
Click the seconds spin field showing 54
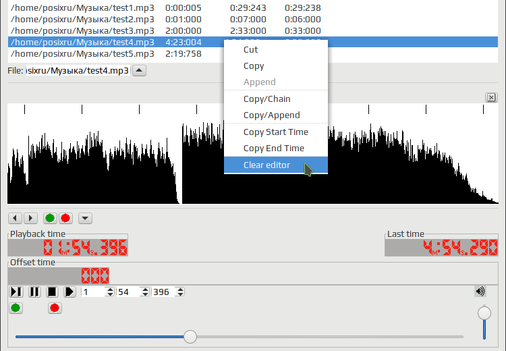129,292
